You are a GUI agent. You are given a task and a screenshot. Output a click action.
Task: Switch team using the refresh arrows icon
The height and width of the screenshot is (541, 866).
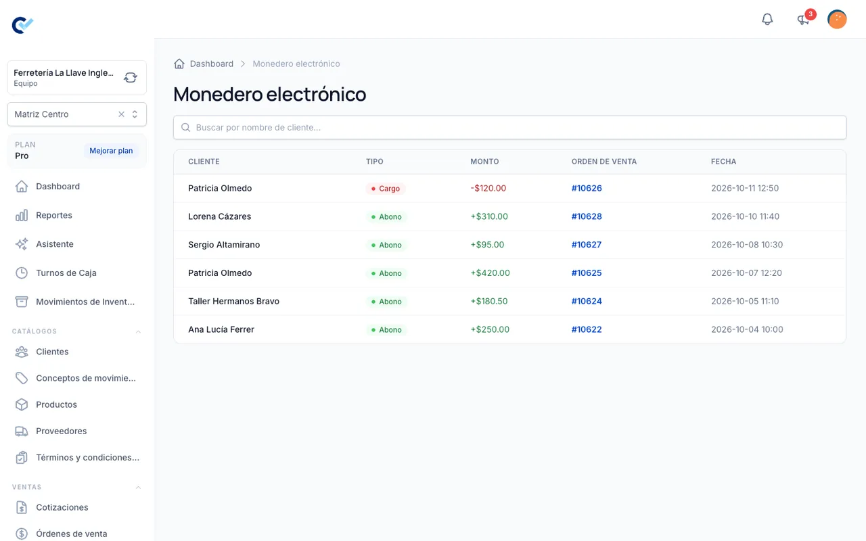click(131, 78)
